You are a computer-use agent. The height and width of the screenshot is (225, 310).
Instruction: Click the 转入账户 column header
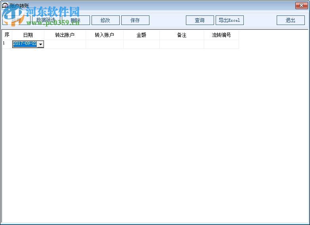[105, 35]
